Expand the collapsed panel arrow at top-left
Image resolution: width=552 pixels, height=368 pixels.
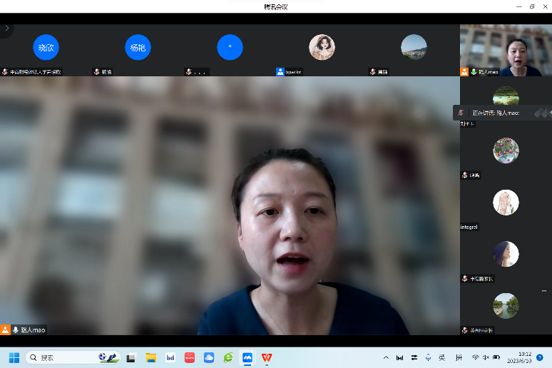click(6, 29)
